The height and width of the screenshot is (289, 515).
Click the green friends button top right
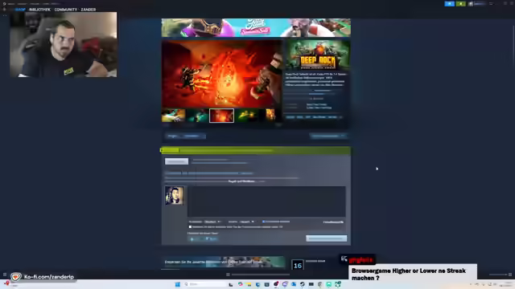pyautogui.click(x=461, y=4)
